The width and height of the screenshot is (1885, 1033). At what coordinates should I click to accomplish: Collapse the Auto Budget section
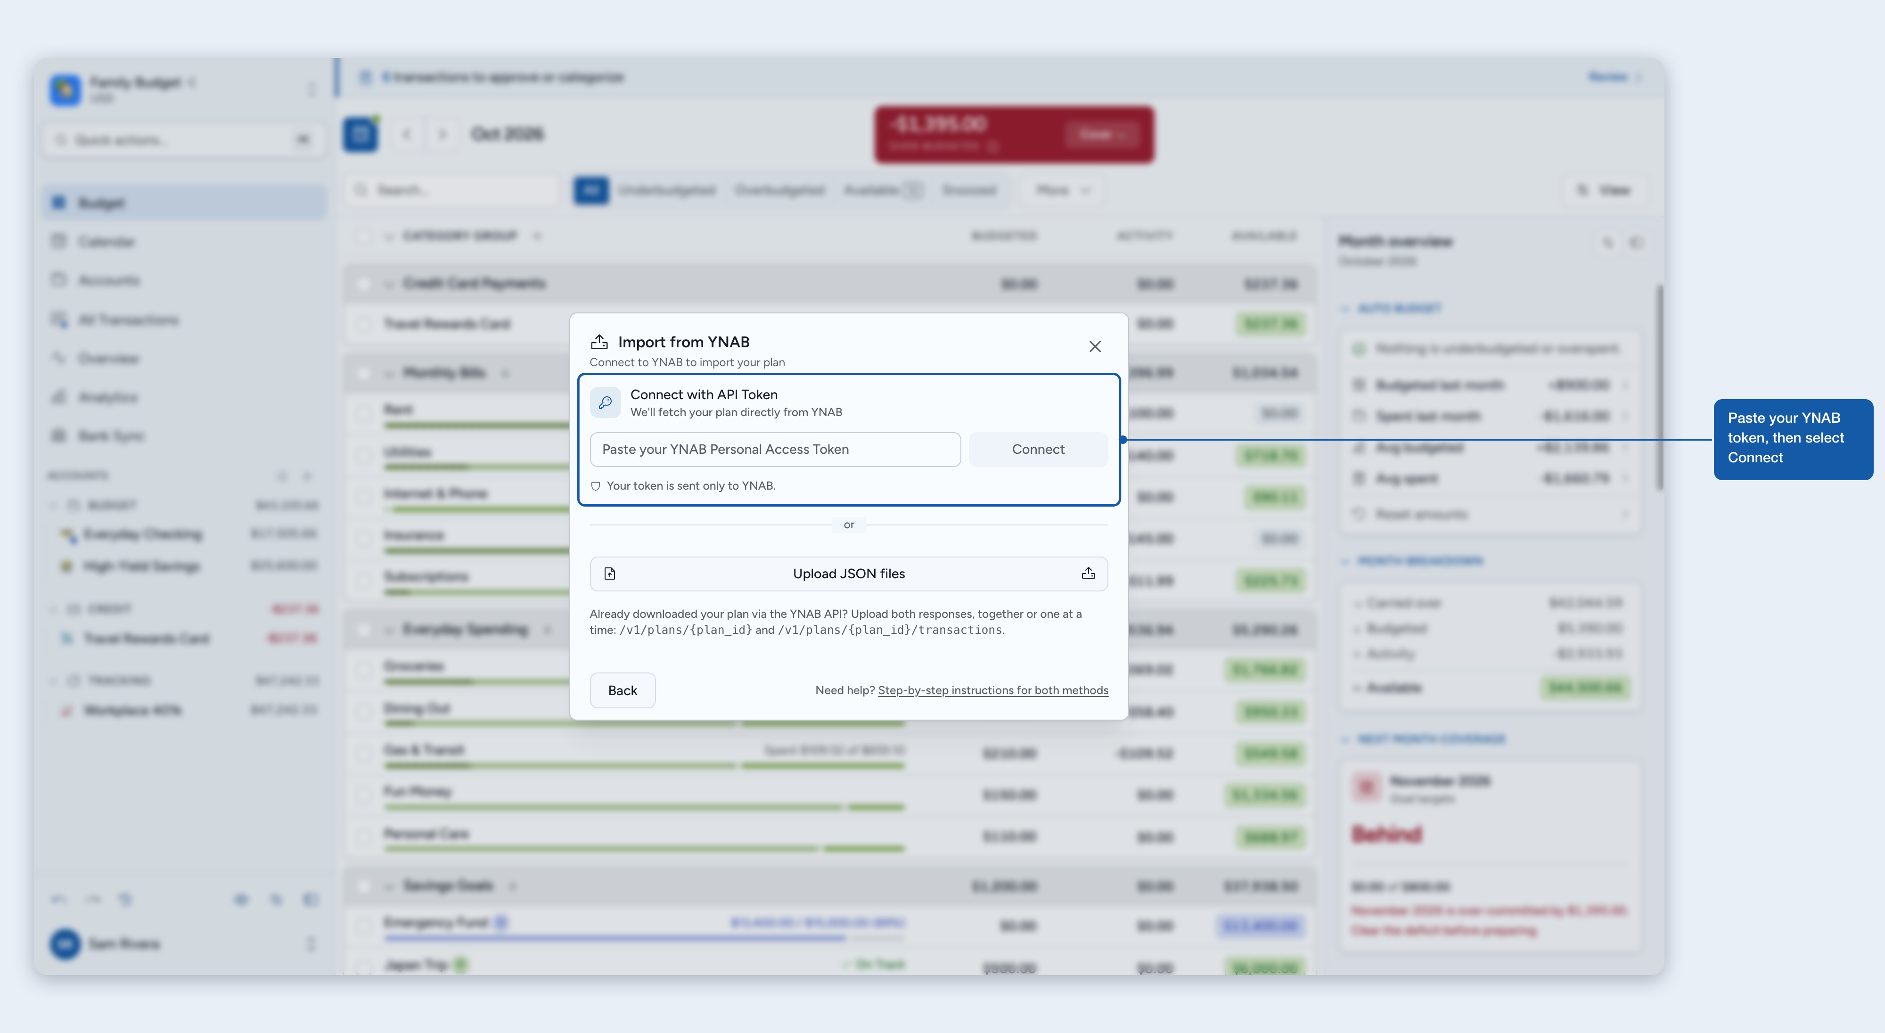1345,309
